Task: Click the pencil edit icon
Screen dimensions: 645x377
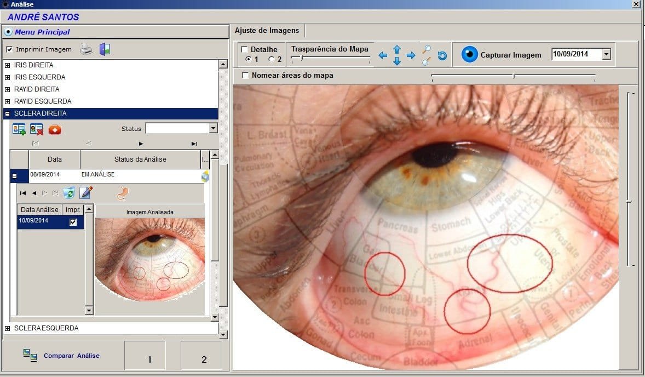Action: point(86,193)
